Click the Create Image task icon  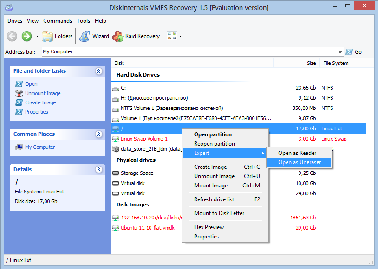point(19,102)
